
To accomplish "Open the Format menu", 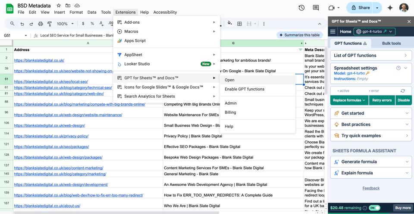I will click(76, 12).
